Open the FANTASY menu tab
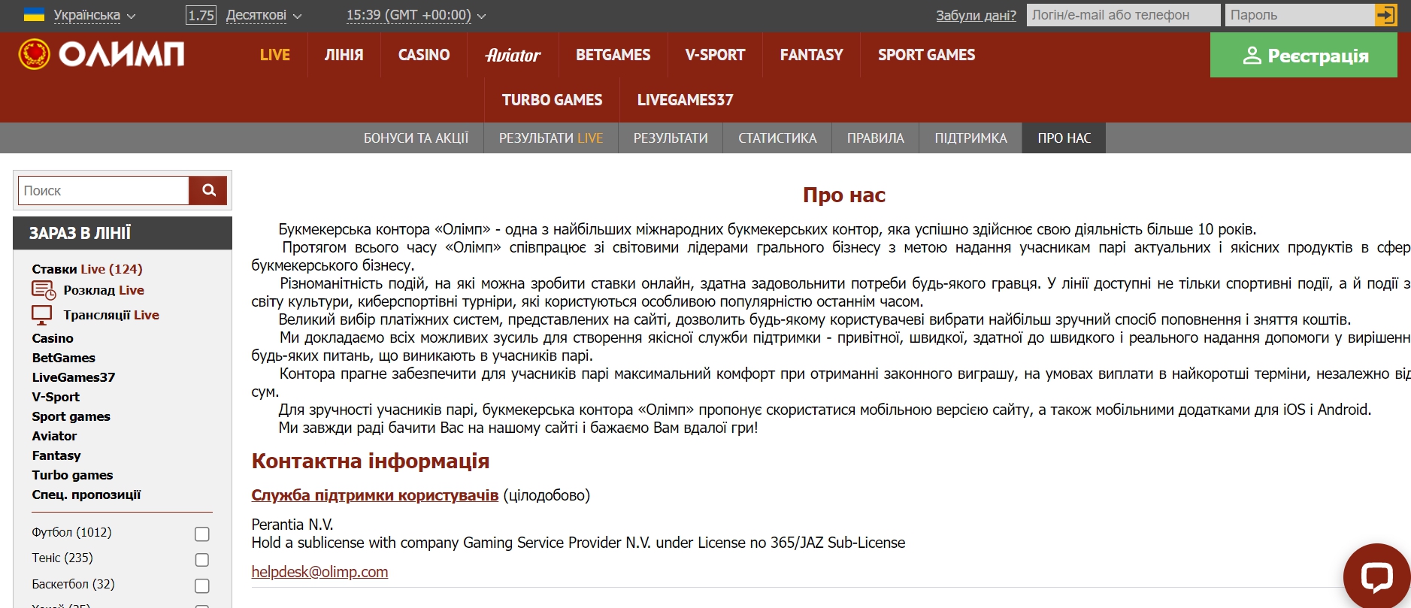 (812, 55)
